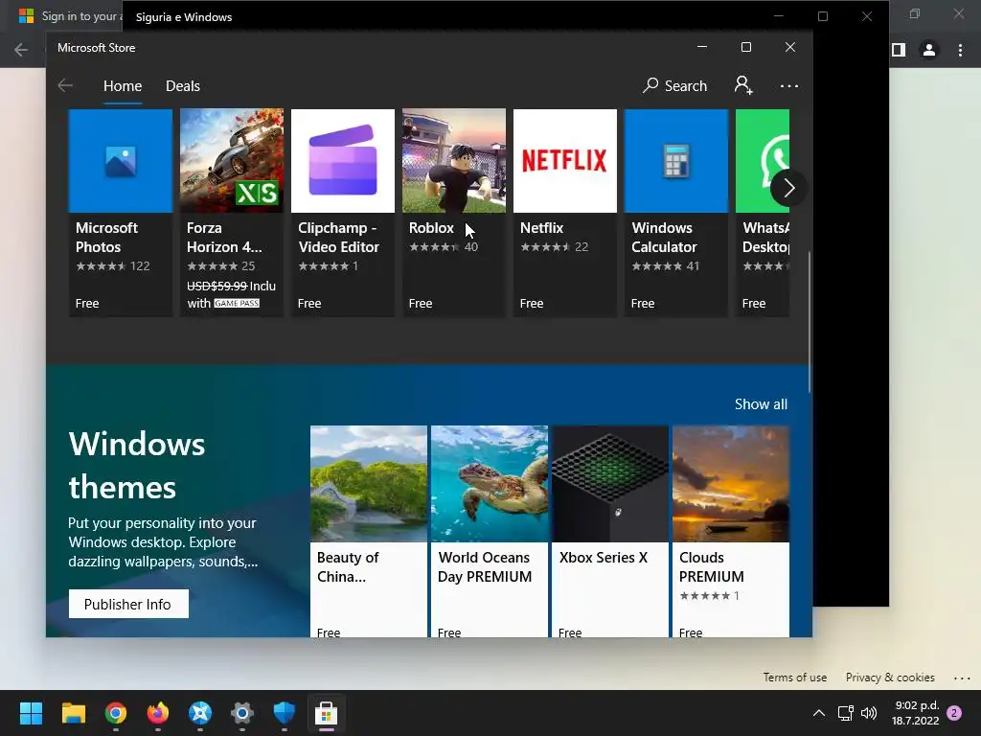Show next apps with carousel arrow

[x=788, y=188]
